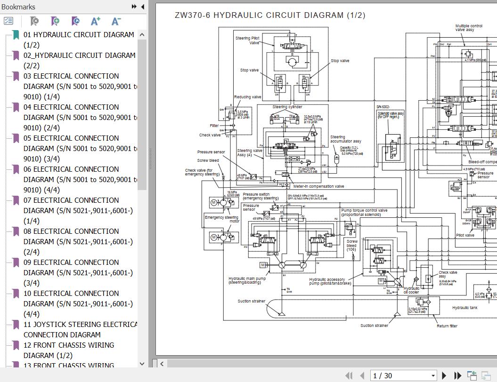Jump to the last page arrow
Viewport: 497px width, 382px height.
coord(457,375)
